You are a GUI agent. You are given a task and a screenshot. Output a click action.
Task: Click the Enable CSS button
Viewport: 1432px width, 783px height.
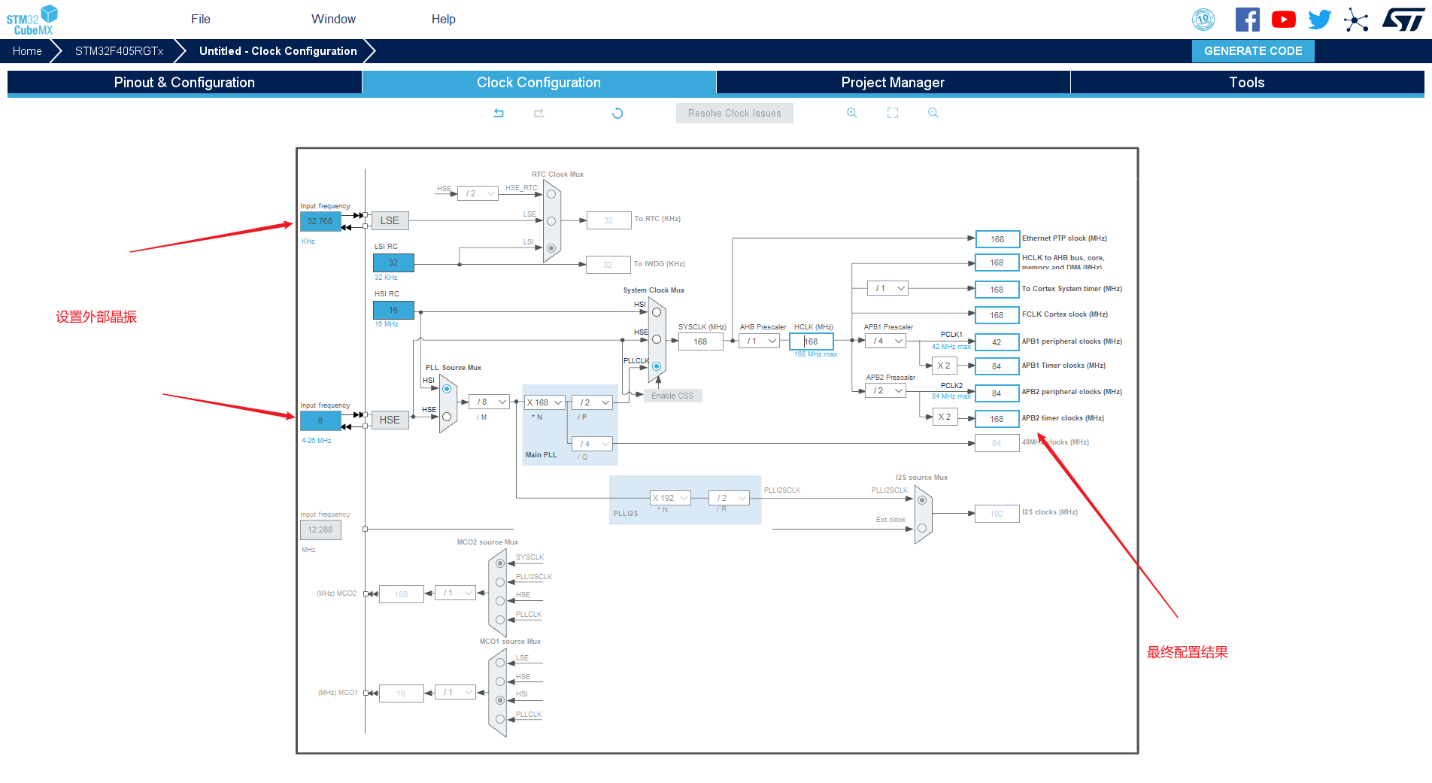(672, 396)
